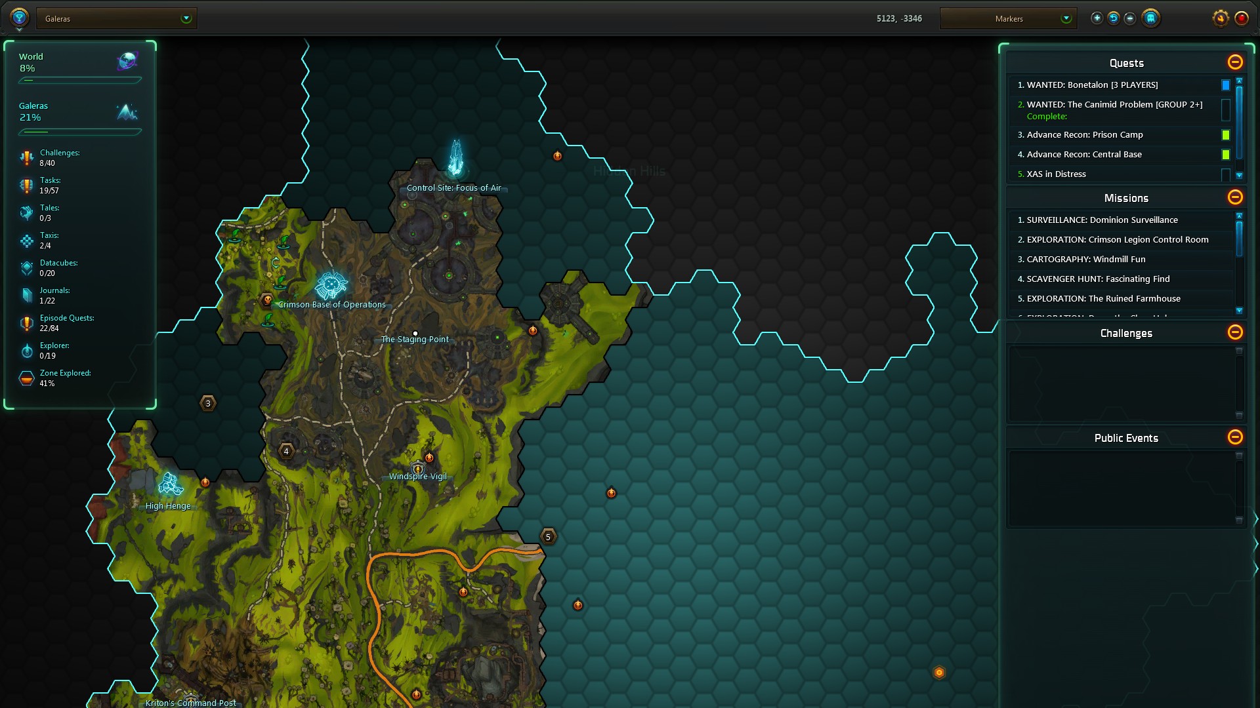Click the Windspire Vigil taxi marker
Viewport: 1260px width, 708px height.
pos(418,468)
